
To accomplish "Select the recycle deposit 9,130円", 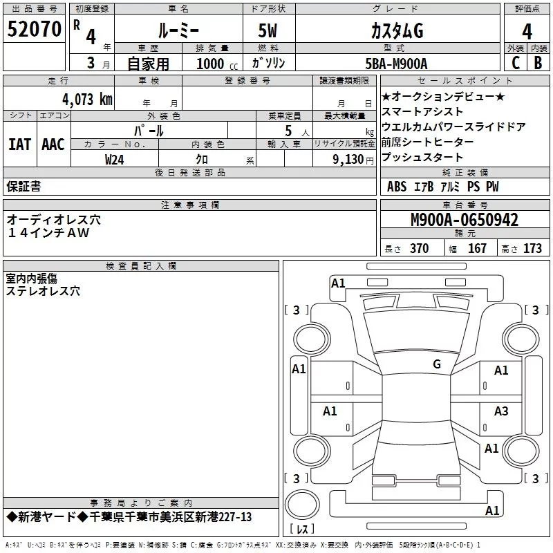I will (353, 160).
